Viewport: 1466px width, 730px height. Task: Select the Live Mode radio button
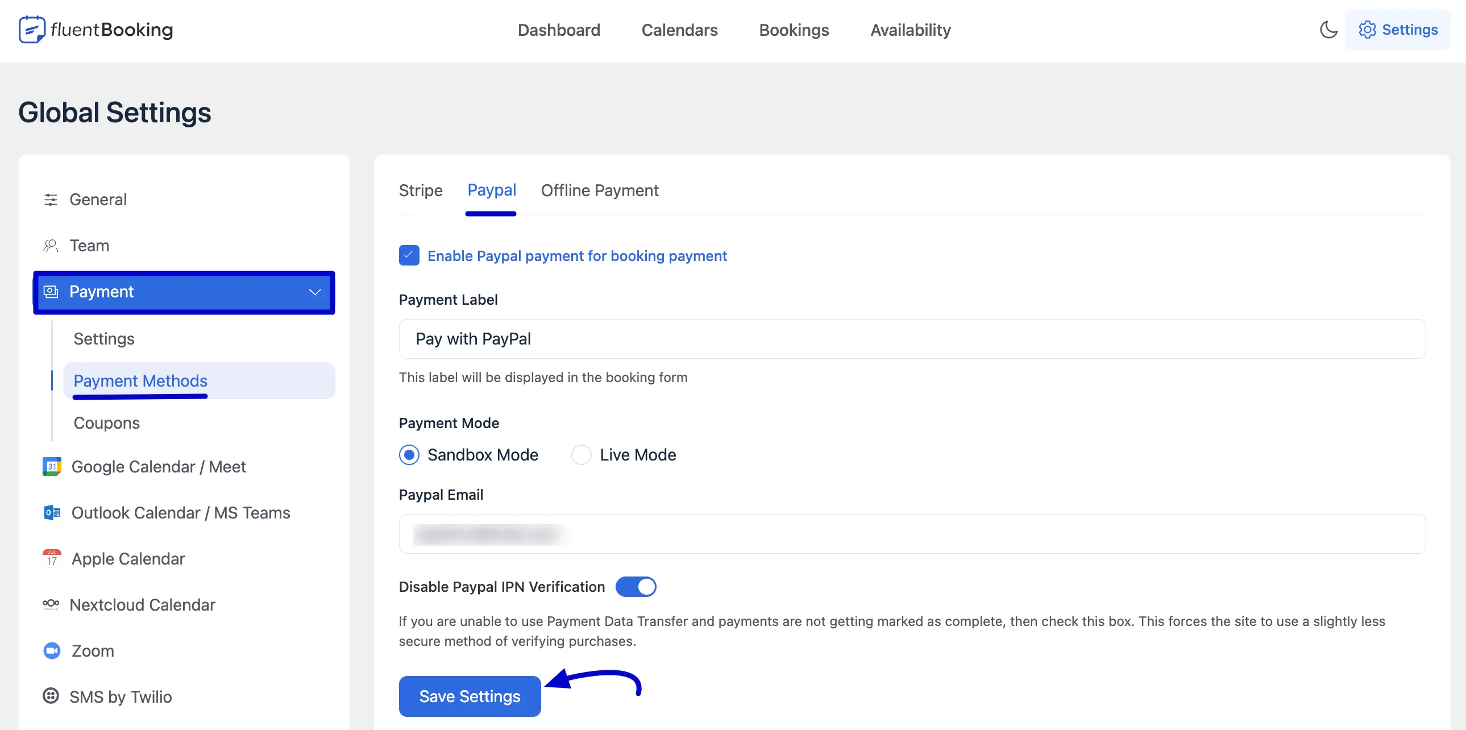tap(581, 455)
